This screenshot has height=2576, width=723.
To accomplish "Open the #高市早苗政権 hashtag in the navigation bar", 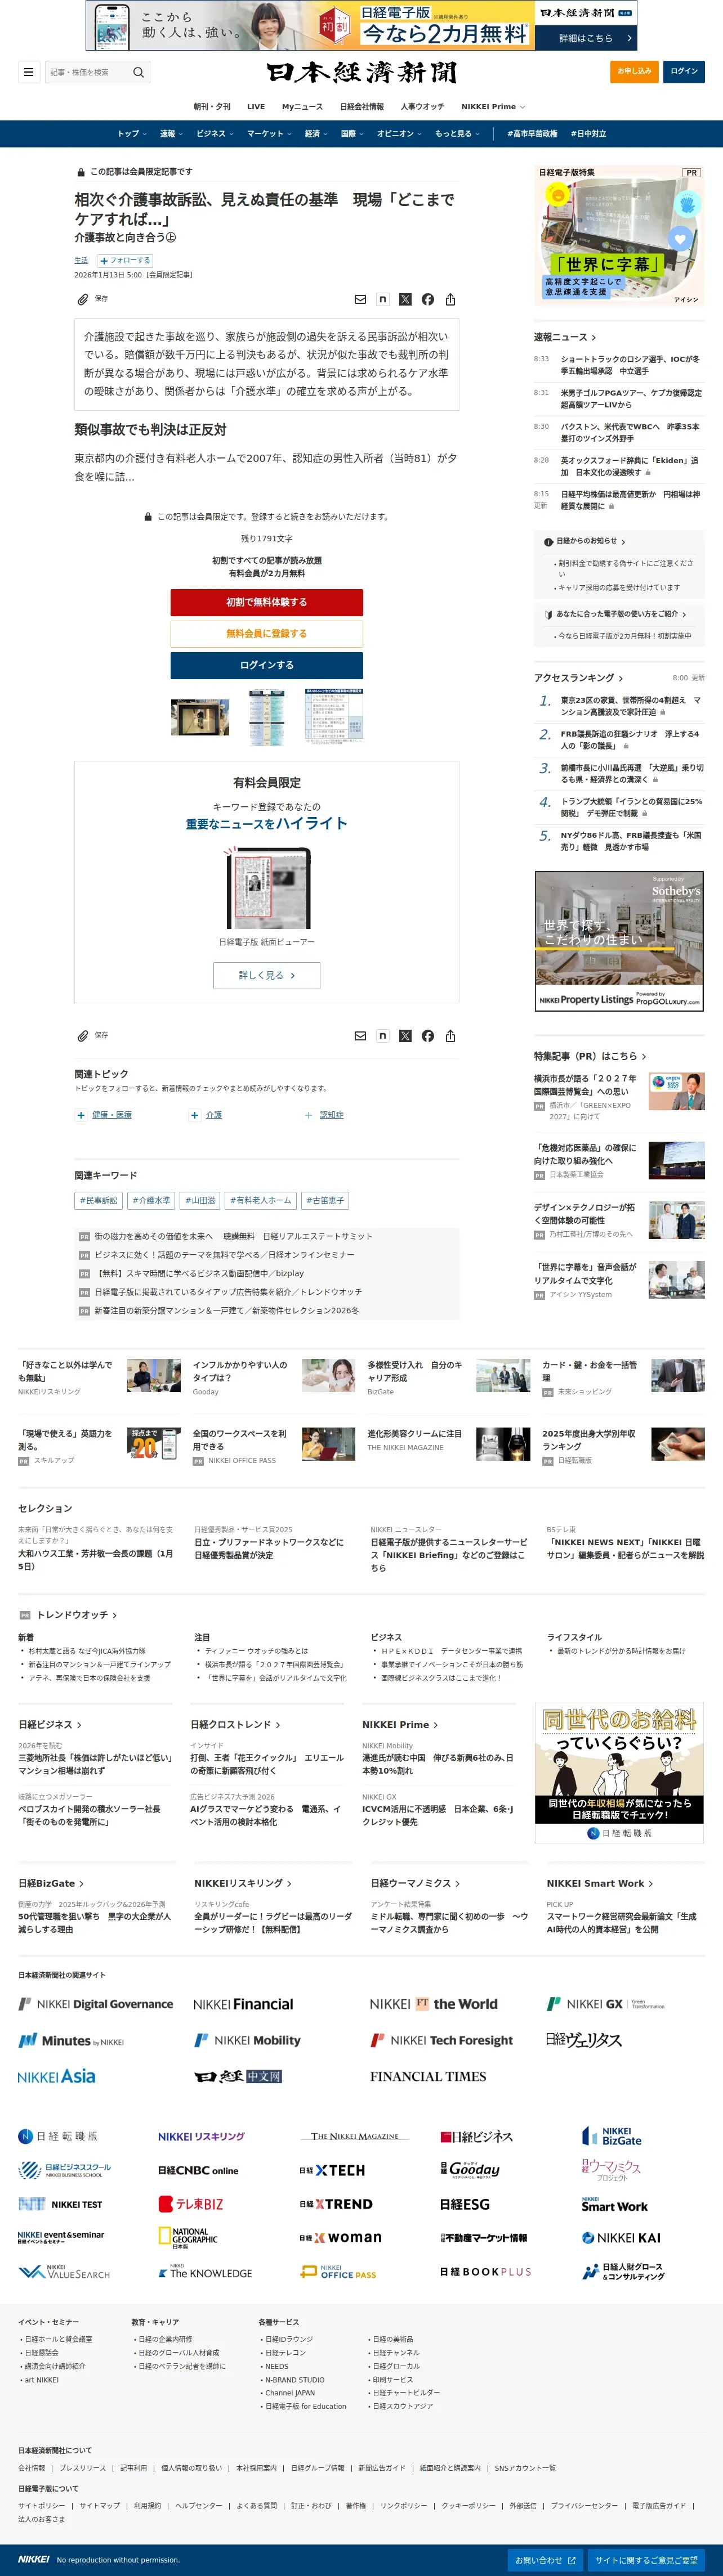I will (532, 134).
